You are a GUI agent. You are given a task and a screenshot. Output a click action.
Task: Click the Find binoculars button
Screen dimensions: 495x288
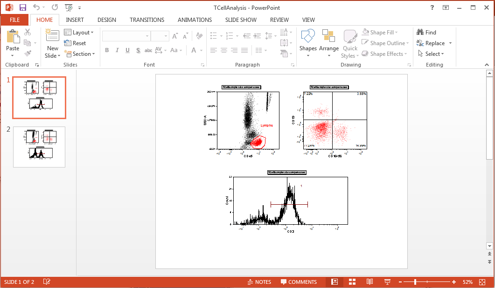point(426,33)
